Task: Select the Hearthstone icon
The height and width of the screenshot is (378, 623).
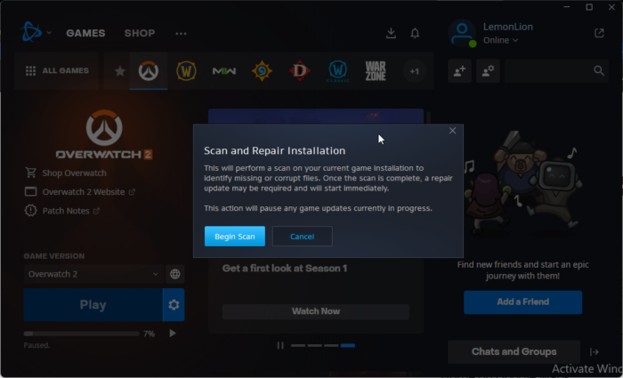Action: pyautogui.click(x=262, y=71)
